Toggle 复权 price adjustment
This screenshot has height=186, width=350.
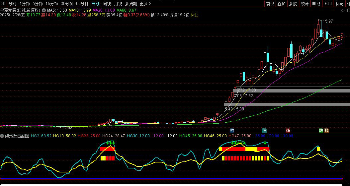[x=270, y=4]
